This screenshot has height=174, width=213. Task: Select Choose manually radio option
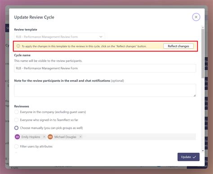coord(16,128)
